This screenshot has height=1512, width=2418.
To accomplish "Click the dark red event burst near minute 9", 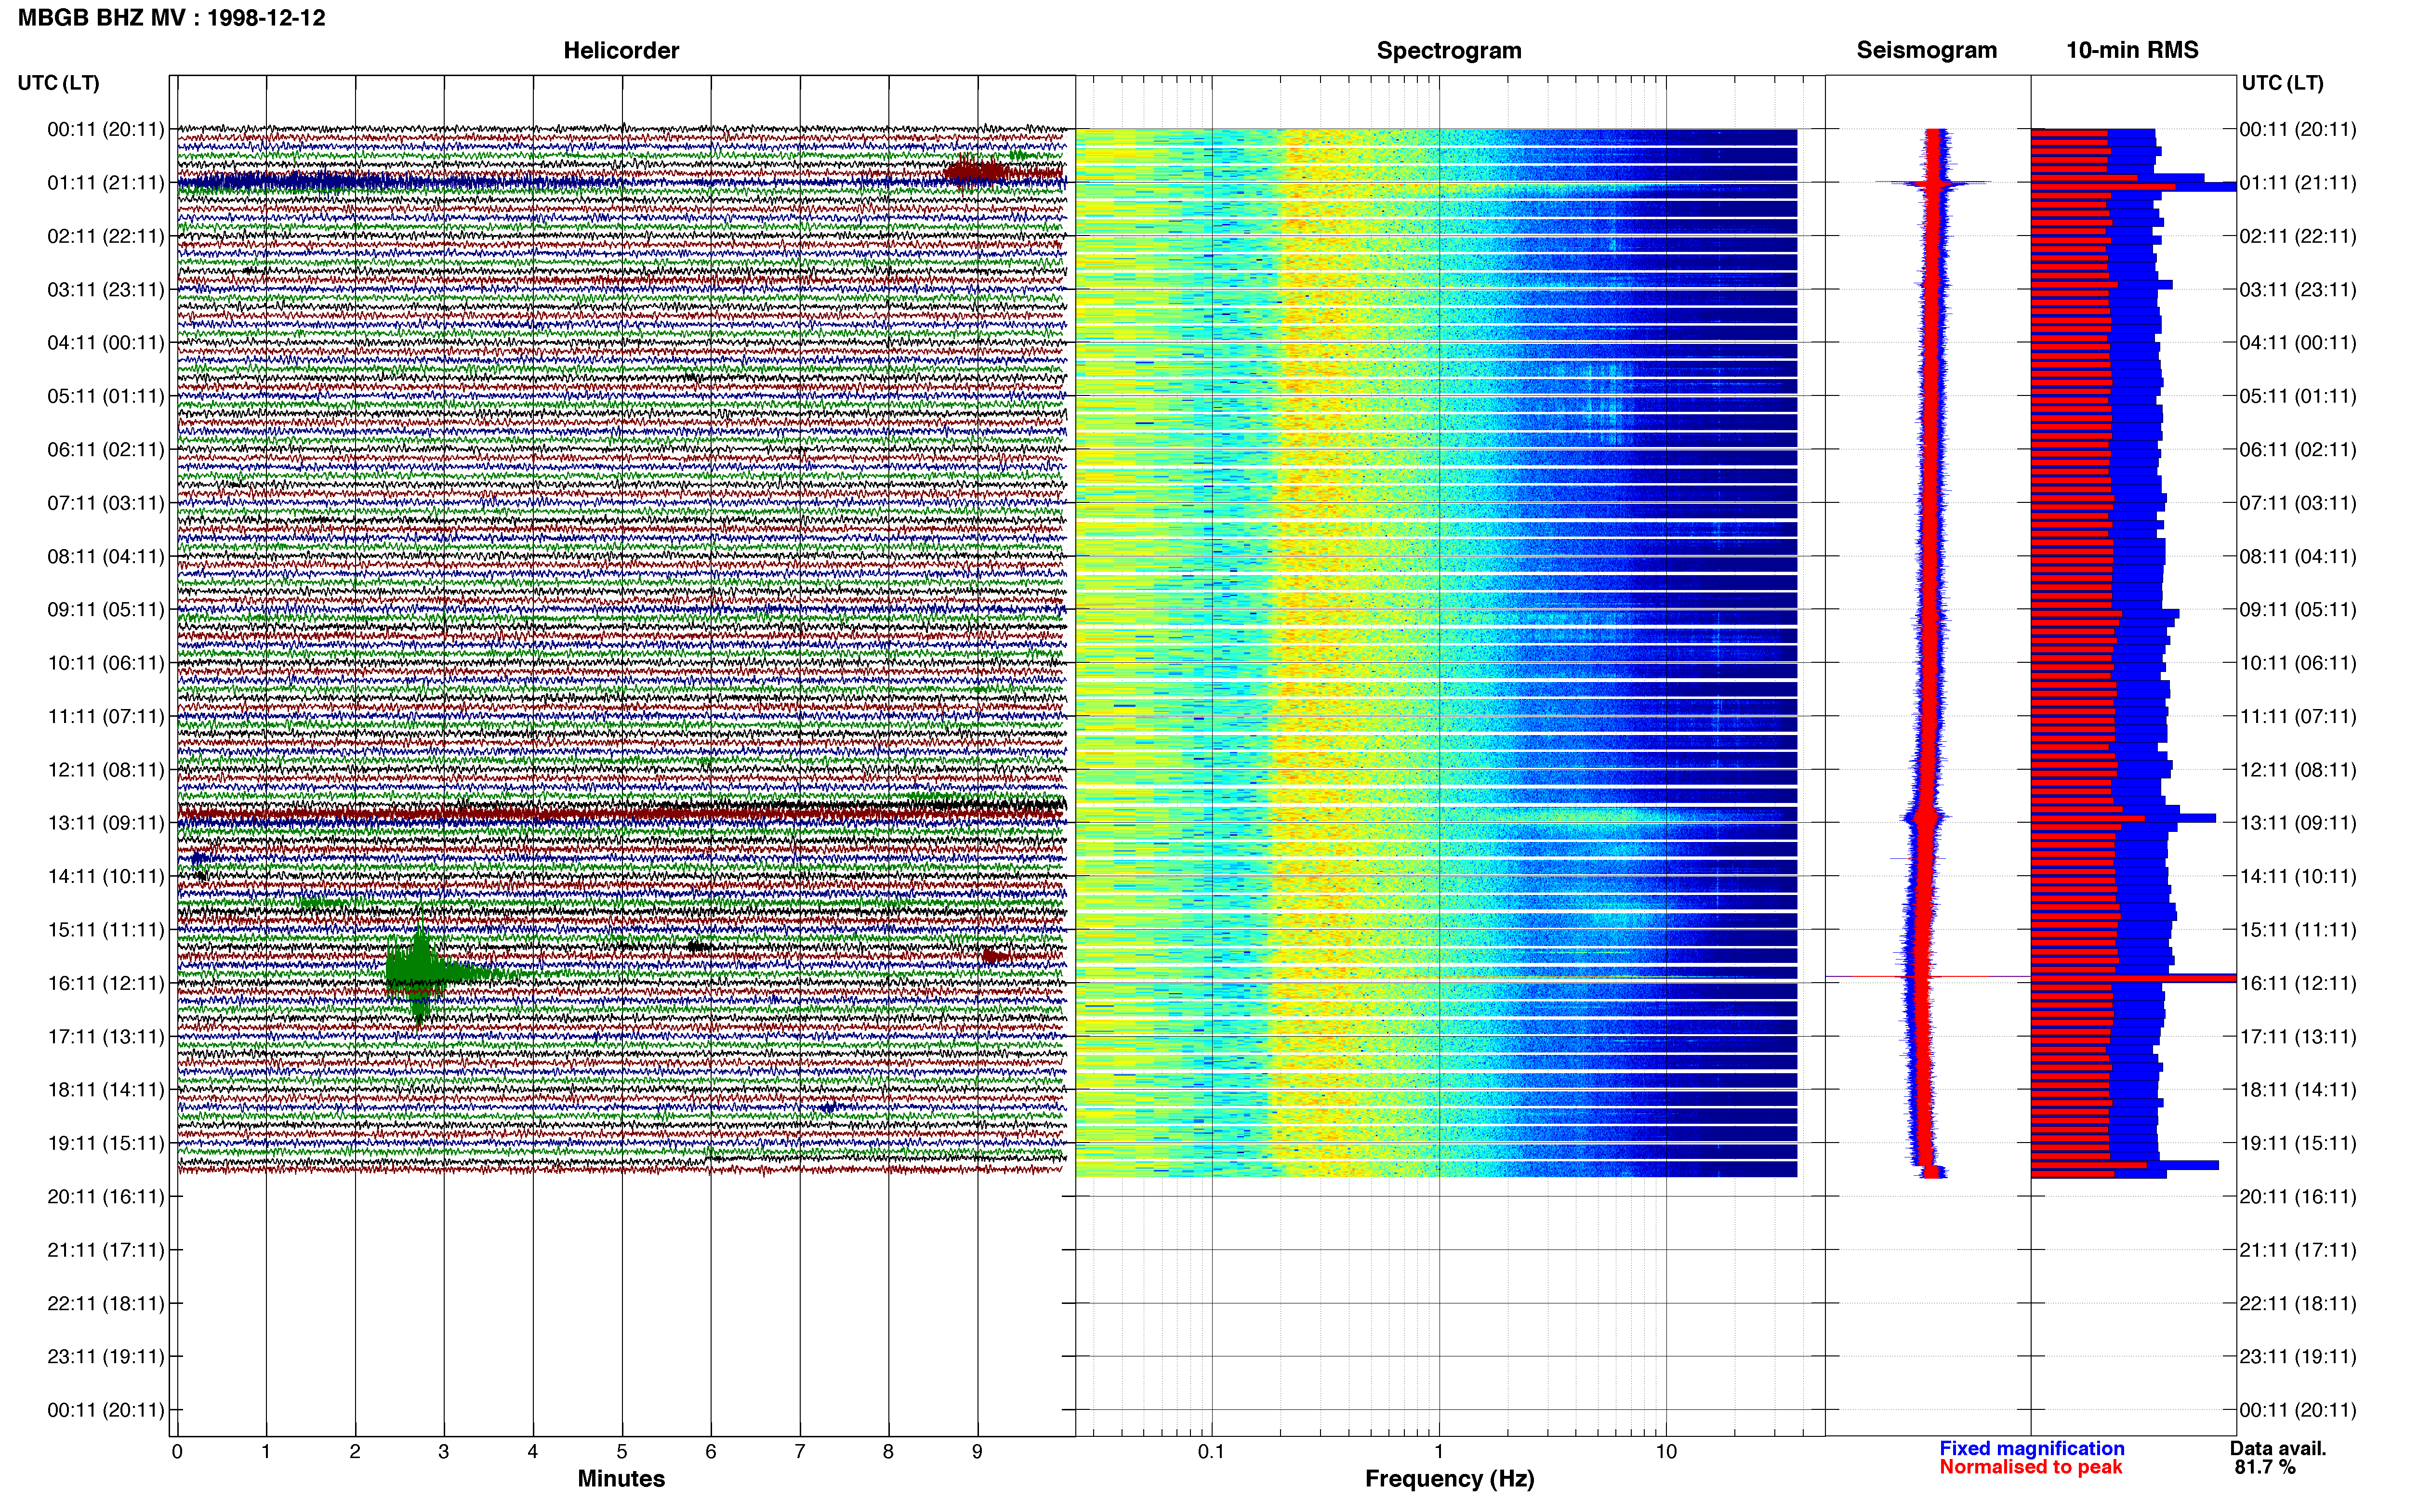I will [x=975, y=171].
